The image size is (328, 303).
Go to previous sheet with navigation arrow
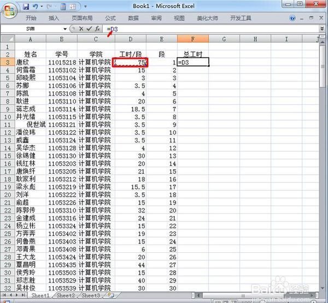click(10, 295)
